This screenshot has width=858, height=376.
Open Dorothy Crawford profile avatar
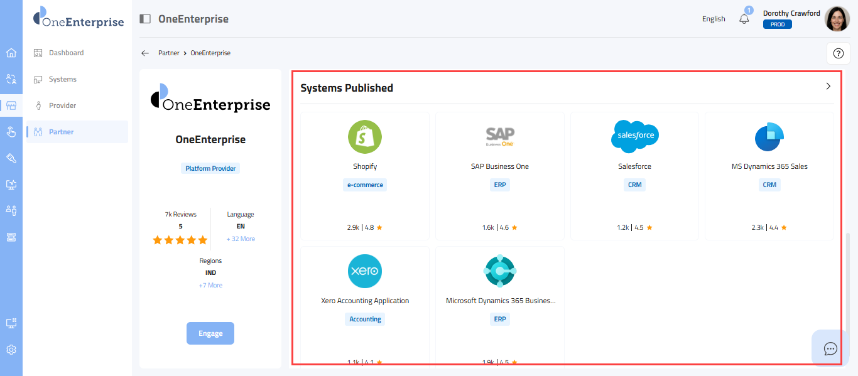click(837, 19)
